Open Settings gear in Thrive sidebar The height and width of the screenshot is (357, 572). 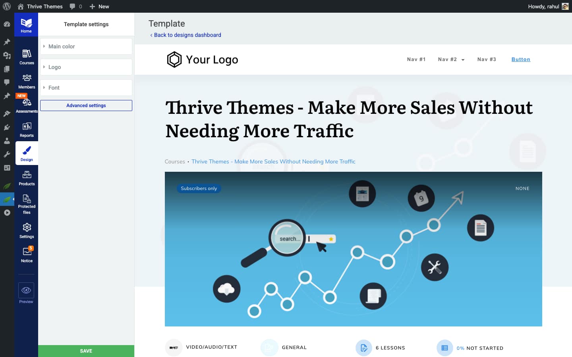[x=27, y=230]
